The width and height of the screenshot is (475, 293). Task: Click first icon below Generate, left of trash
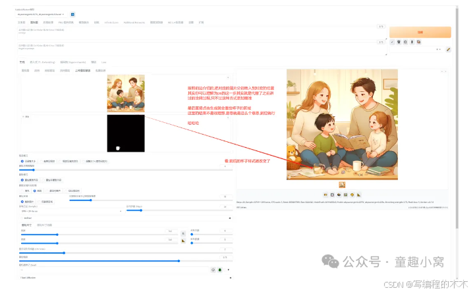pyautogui.click(x=392, y=42)
